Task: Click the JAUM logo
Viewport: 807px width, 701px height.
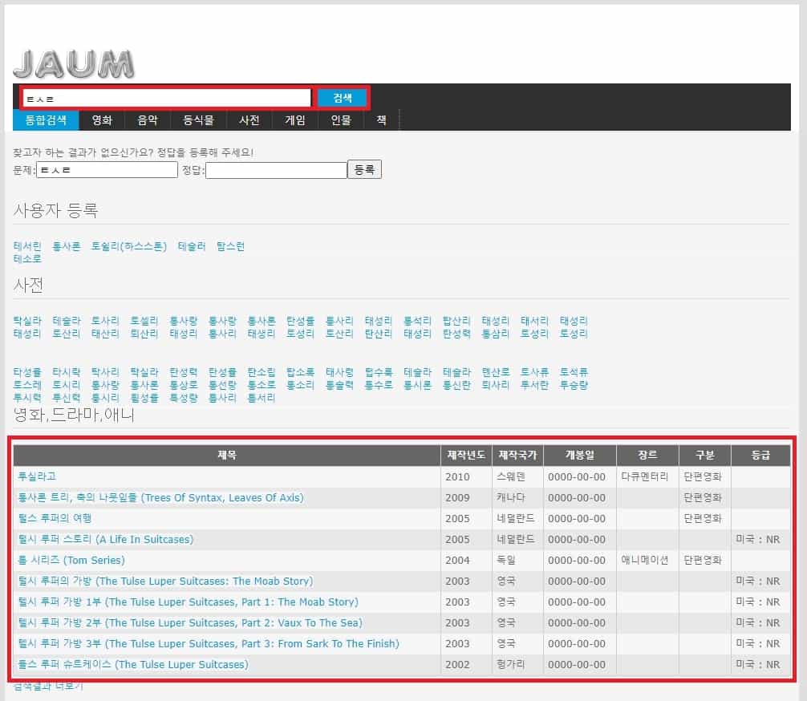Action: [x=74, y=64]
